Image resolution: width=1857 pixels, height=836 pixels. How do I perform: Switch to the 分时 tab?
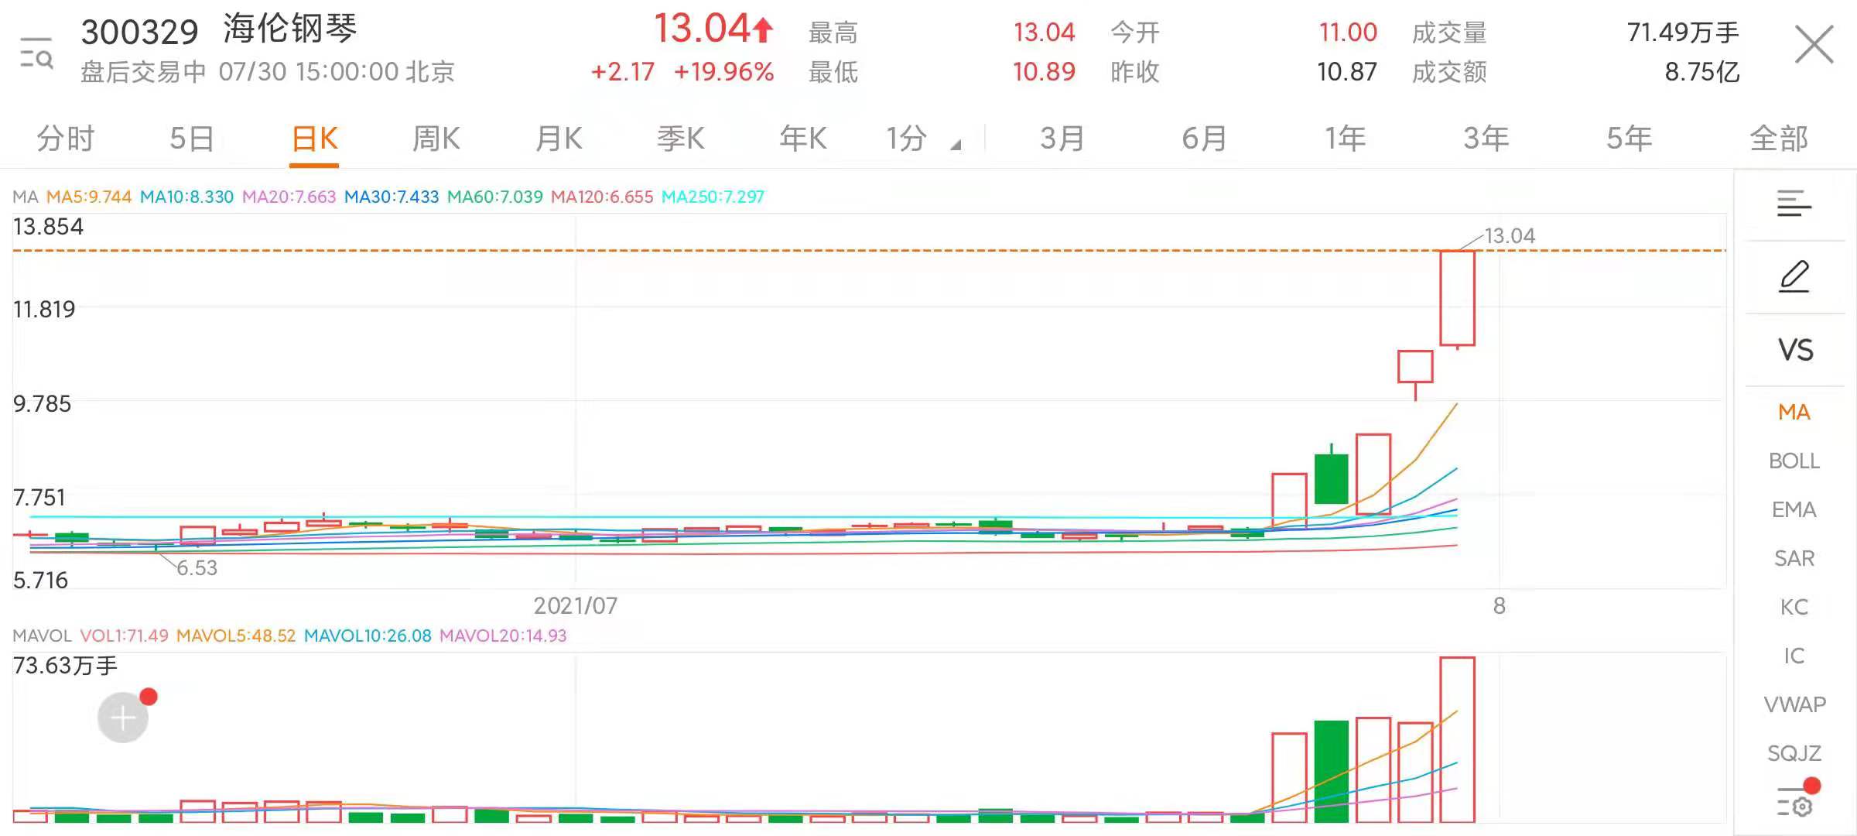click(x=65, y=139)
